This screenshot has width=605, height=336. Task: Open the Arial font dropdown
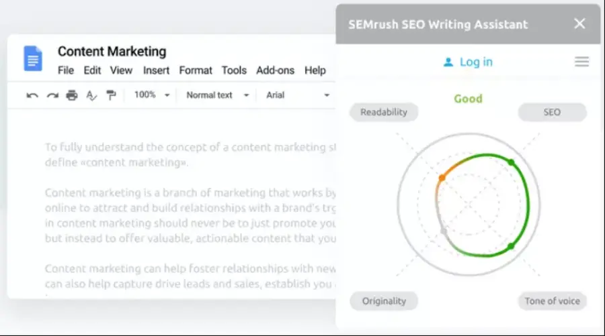[298, 95]
